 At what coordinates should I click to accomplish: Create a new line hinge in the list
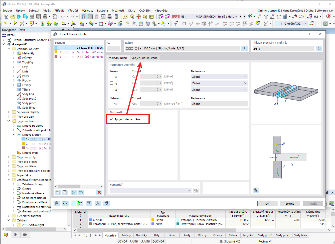click(x=58, y=192)
